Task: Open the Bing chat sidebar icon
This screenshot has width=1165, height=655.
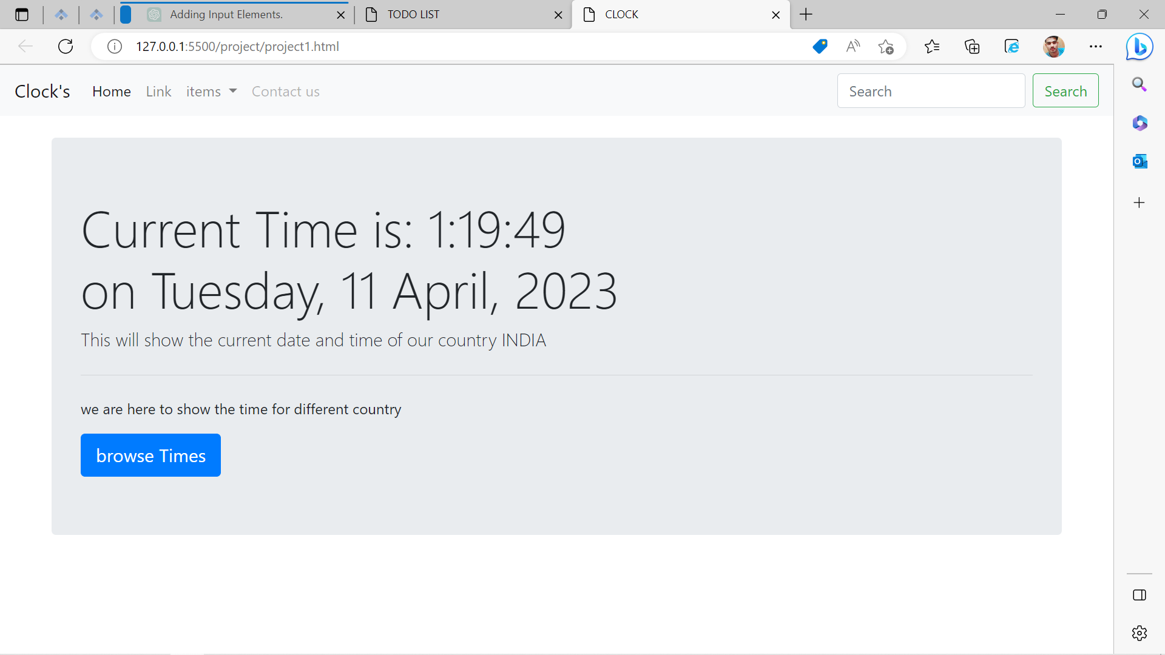Action: (1140, 47)
